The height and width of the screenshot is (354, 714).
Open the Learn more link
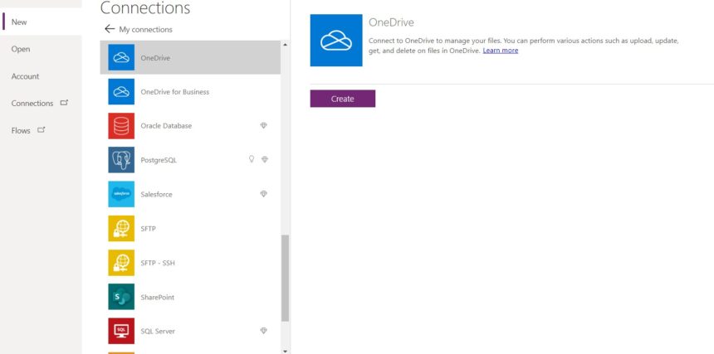click(x=501, y=51)
